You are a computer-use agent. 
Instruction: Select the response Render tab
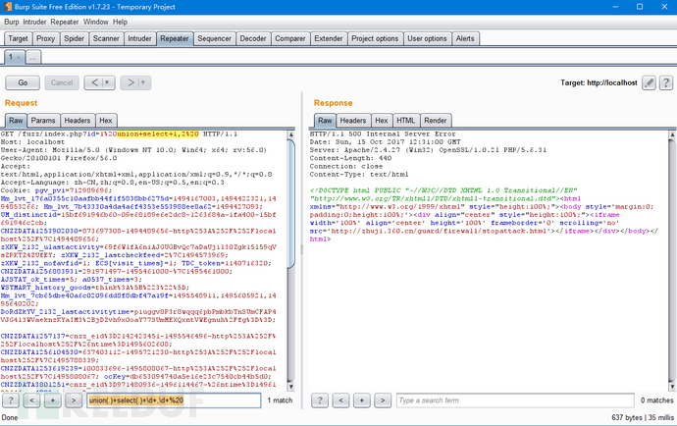pos(436,121)
